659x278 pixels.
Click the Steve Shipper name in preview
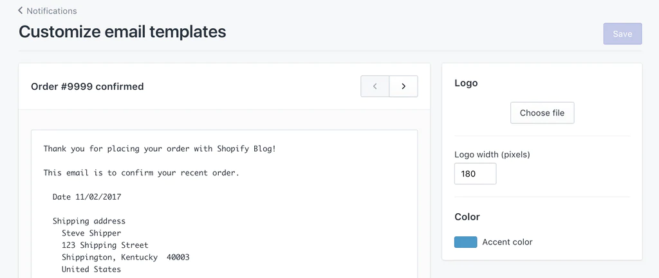pyautogui.click(x=91, y=233)
